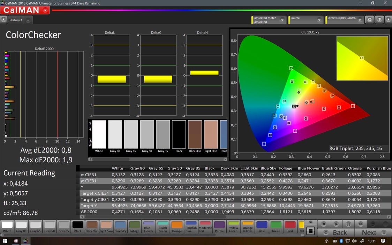Viewport: 392px width, 245px height.
Task: Click the ΔE 2000 row label in the table
Action: tap(89, 212)
